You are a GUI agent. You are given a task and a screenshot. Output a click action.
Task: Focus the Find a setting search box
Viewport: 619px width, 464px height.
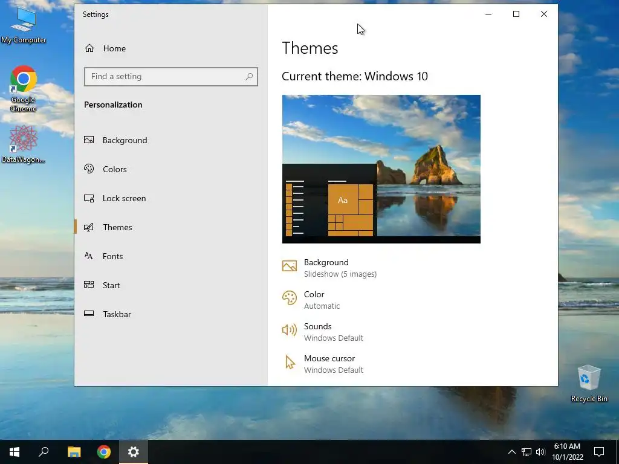171,77
